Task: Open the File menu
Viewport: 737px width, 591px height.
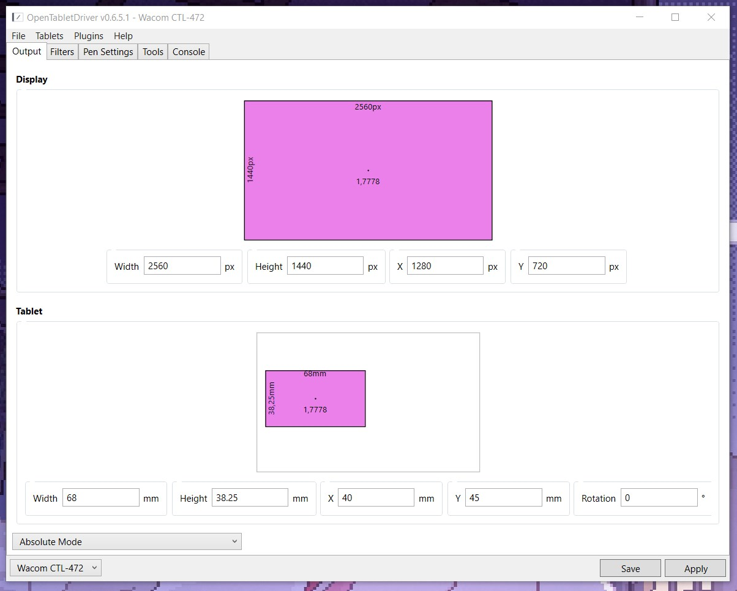Action: click(18, 36)
